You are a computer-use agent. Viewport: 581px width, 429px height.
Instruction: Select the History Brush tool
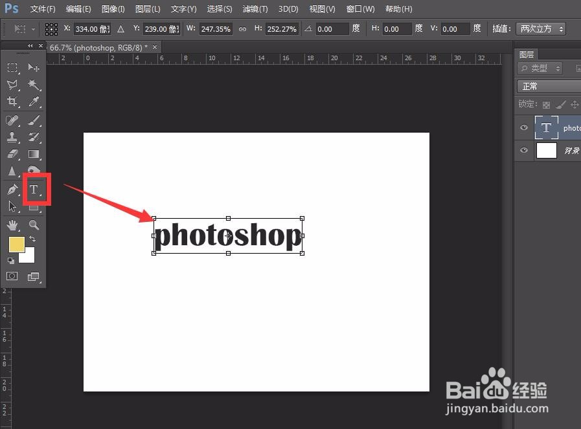(34, 137)
